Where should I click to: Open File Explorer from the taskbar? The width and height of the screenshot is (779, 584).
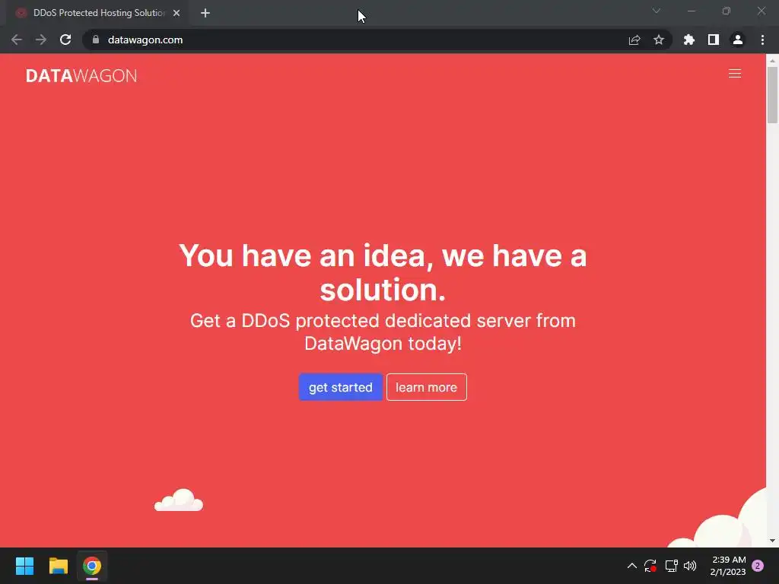tap(58, 566)
